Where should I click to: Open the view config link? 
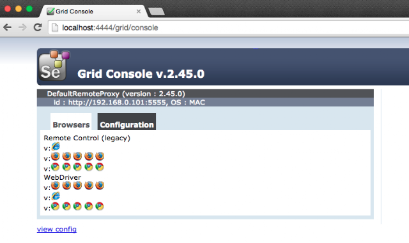(57, 229)
